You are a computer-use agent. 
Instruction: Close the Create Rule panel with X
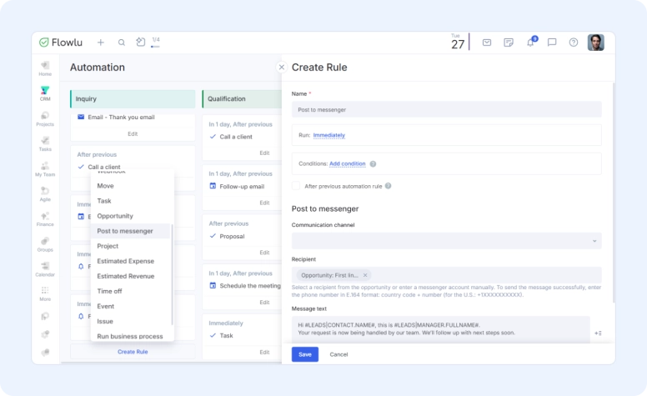coord(282,68)
